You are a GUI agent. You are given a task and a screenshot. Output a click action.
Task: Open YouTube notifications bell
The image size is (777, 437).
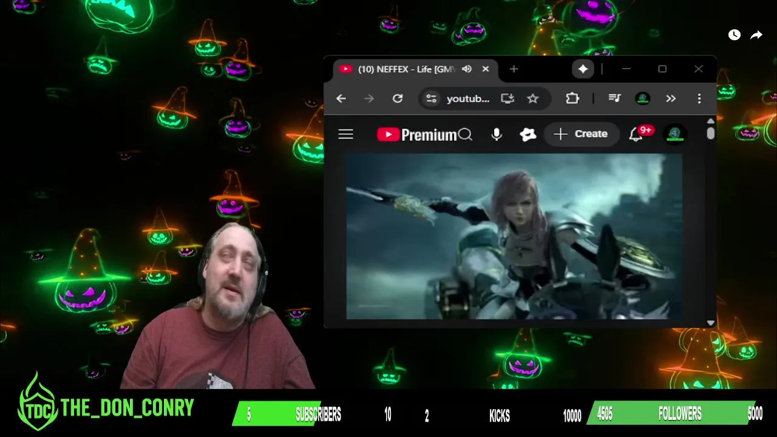636,134
